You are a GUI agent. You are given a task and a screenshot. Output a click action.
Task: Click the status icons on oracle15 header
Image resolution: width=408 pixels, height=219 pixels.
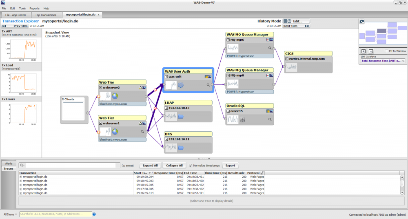pos(270,111)
